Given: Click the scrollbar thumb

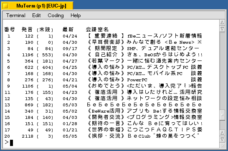Looking at the screenshot, I should [x=222, y=115].
